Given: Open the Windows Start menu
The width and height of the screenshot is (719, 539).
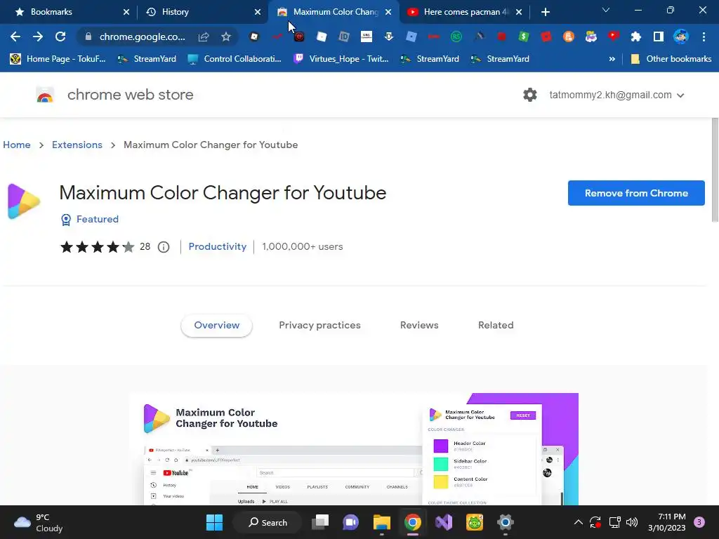Looking at the screenshot, I should click(x=214, y=522).
